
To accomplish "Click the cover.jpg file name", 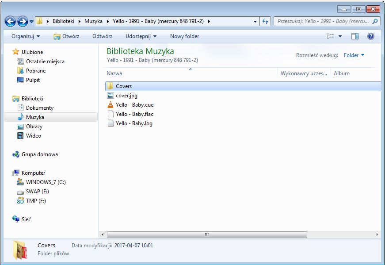I will pyautogui.click(x=126, y=96).
